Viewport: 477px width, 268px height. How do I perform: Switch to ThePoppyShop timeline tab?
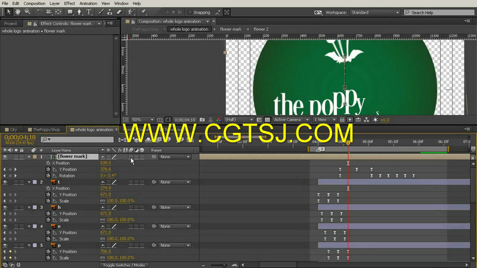click(x=44, y=129)
